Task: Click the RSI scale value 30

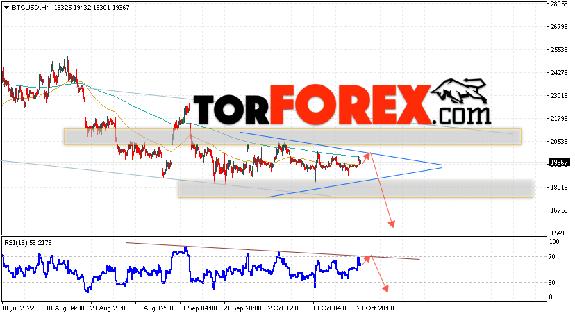Action: pos(552,283)
